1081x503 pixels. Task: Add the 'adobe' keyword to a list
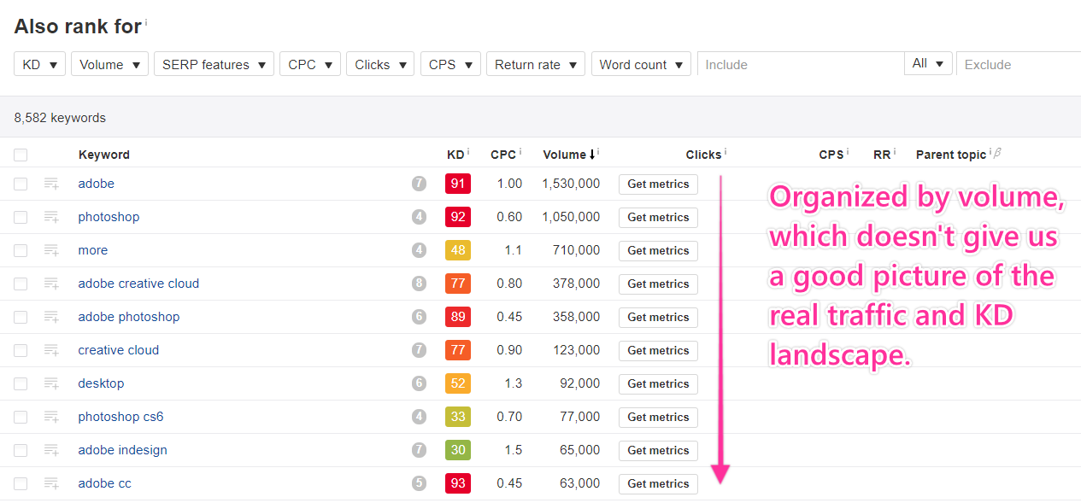pos(51,184)
